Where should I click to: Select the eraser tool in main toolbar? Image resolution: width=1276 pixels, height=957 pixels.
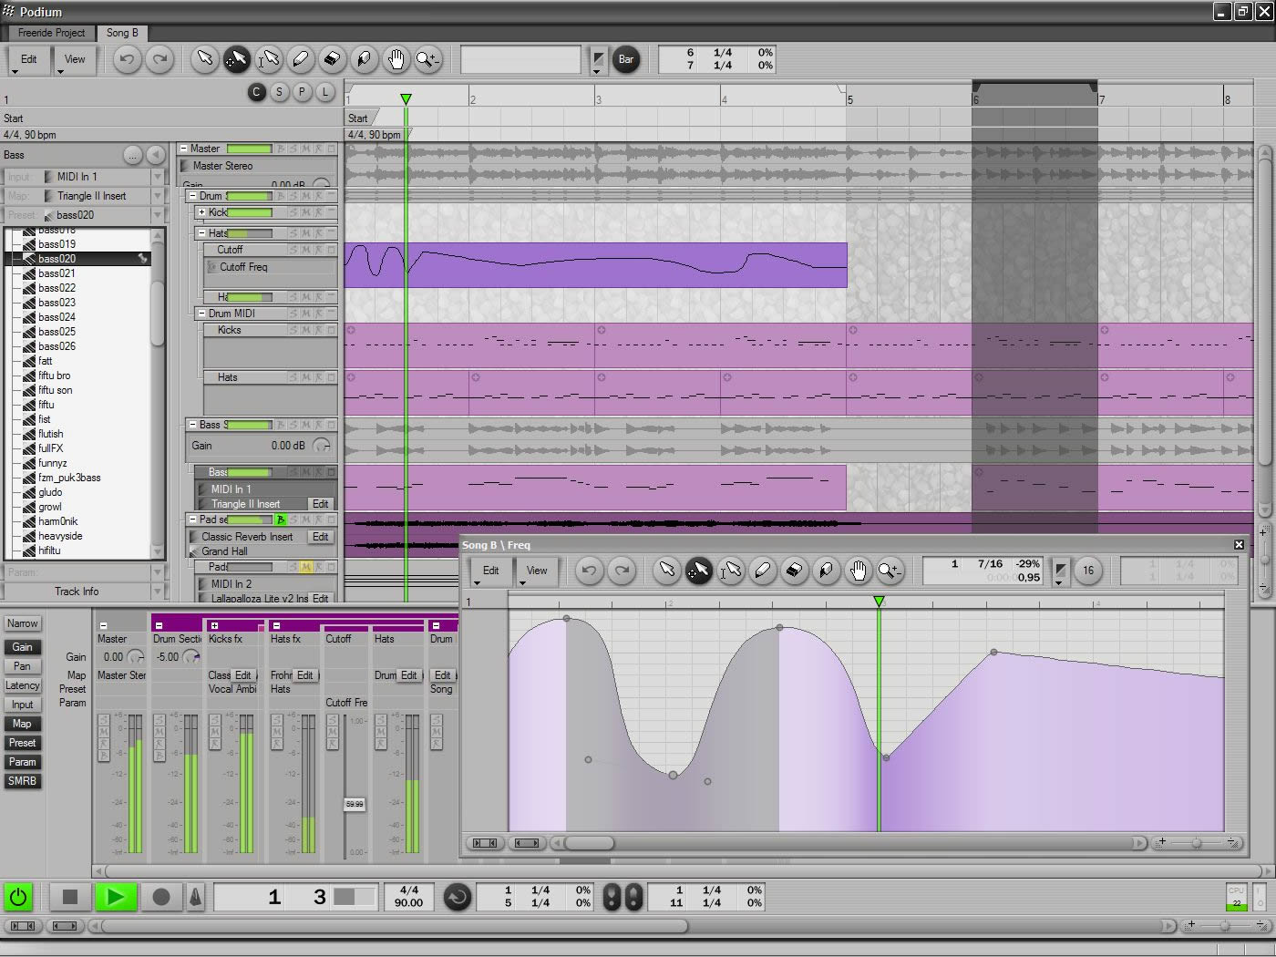click(332, 59)
